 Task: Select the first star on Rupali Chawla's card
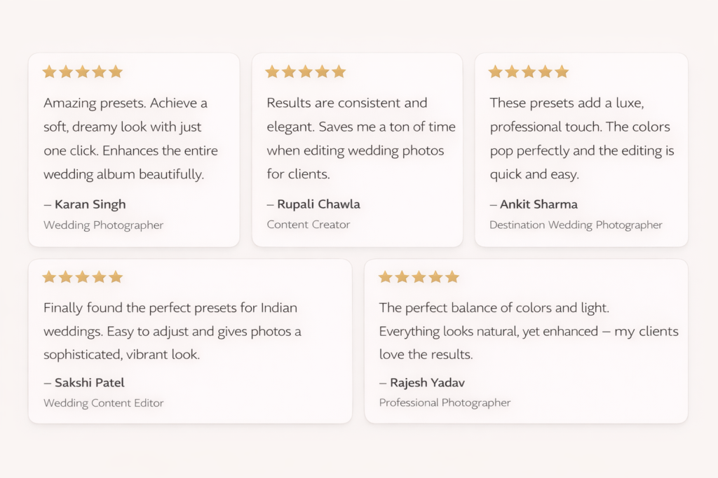coord(272,71)
